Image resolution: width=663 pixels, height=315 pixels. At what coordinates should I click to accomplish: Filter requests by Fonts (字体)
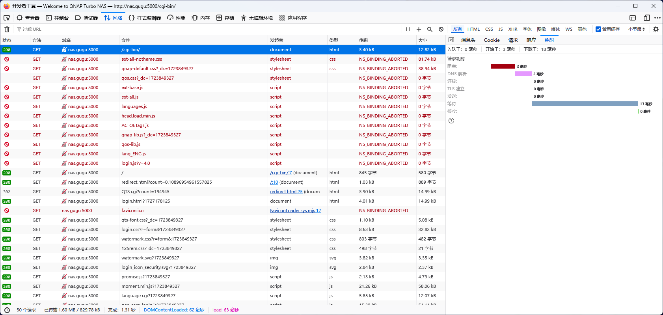527,29
